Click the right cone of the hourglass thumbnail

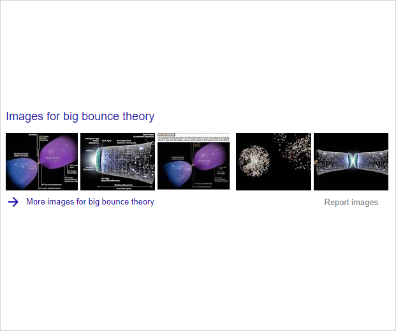click(x=372, y=162)
